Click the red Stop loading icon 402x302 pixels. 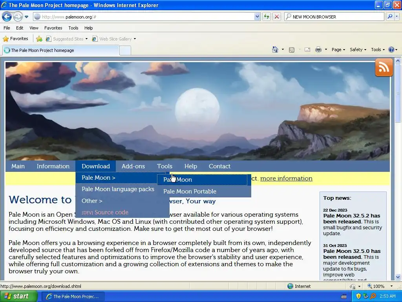click(x=277, y=17)
